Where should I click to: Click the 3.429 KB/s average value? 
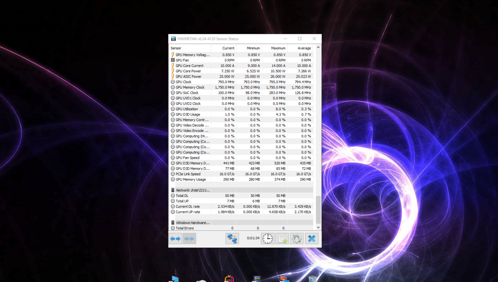pyautogui.click(x=303, y=207)
